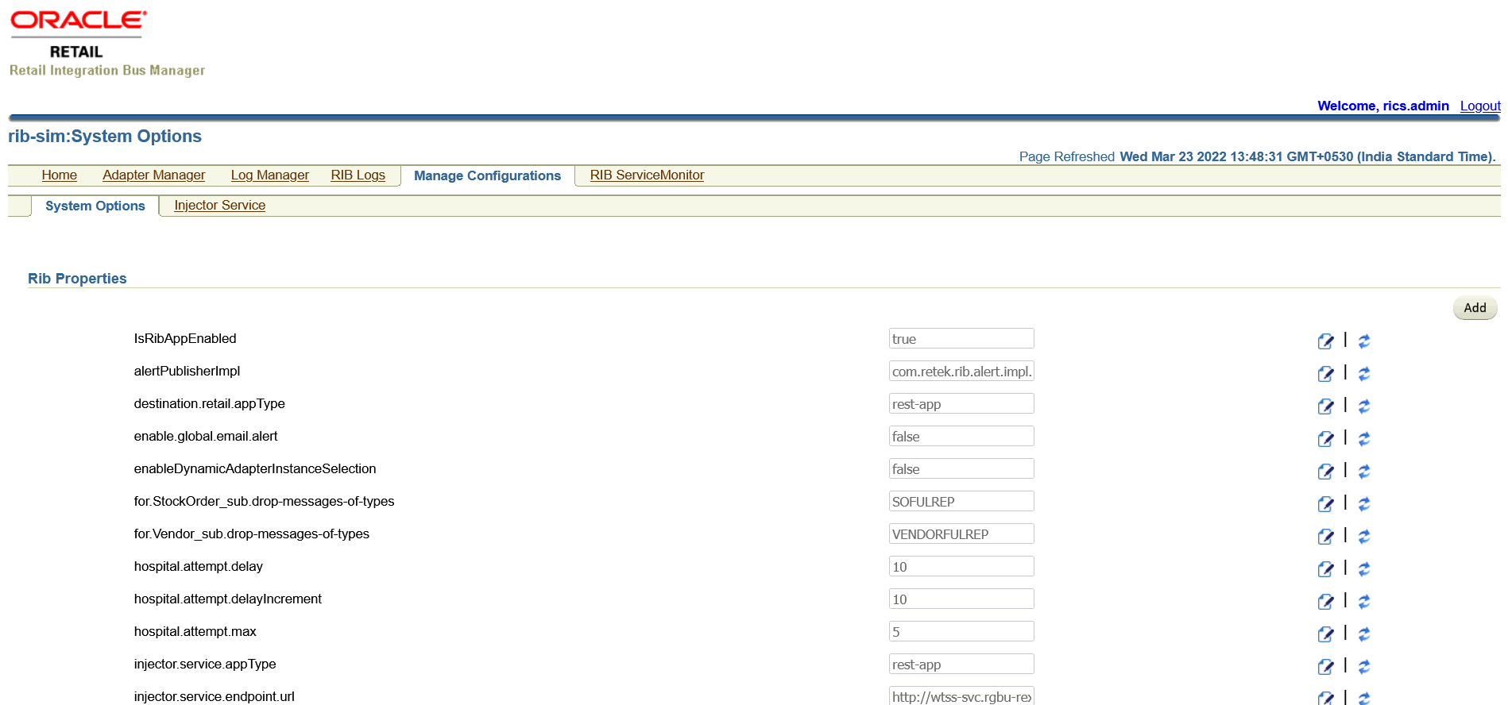Click 'enableDynamicAdapterInstanceSelection' label

click(255, 469)
